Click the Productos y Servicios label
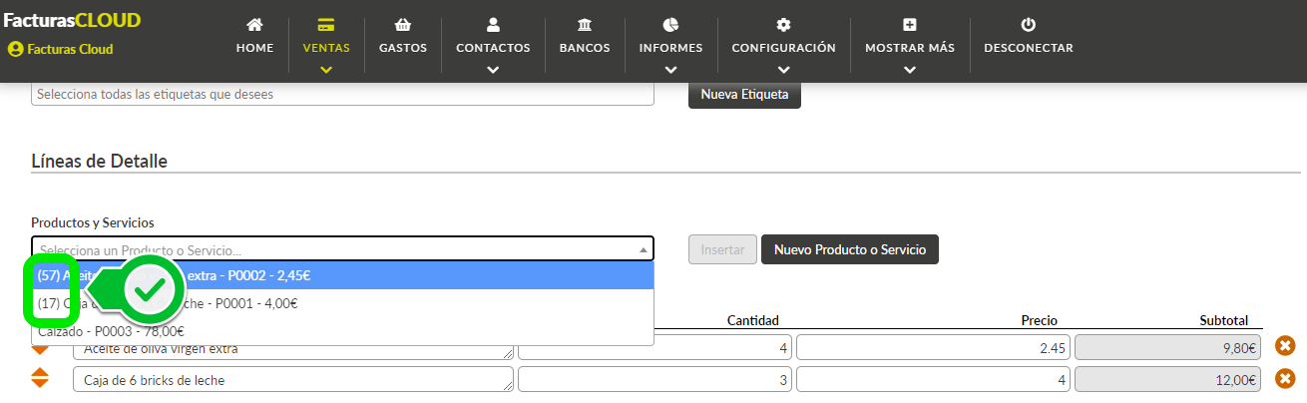Viewport: 1307px width, 403px height. (x=93, y=222)
